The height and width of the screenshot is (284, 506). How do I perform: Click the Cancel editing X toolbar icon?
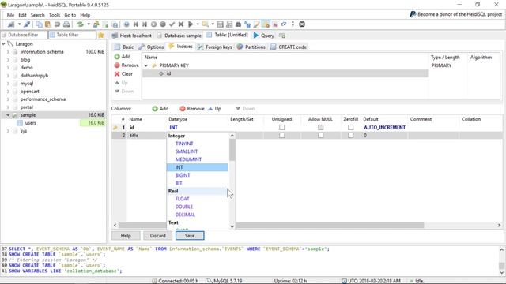pos(181,24)
